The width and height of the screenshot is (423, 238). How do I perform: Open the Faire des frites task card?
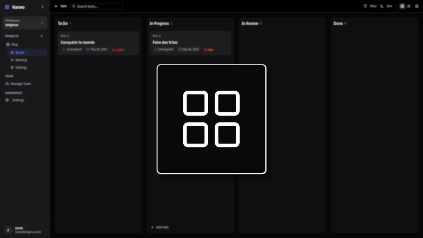(x=190, y=43)
